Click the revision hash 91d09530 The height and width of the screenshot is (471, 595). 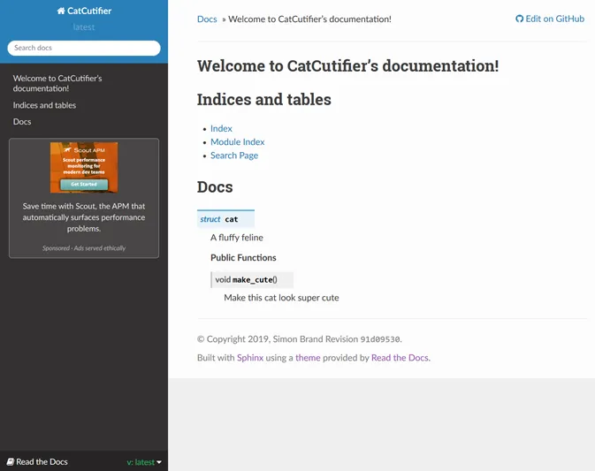(x=380, y=339)
